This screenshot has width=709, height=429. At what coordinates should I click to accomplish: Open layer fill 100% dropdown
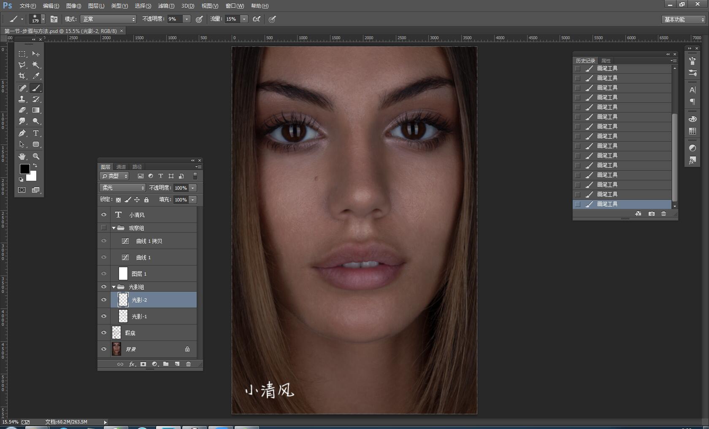(x=193, y=200)
